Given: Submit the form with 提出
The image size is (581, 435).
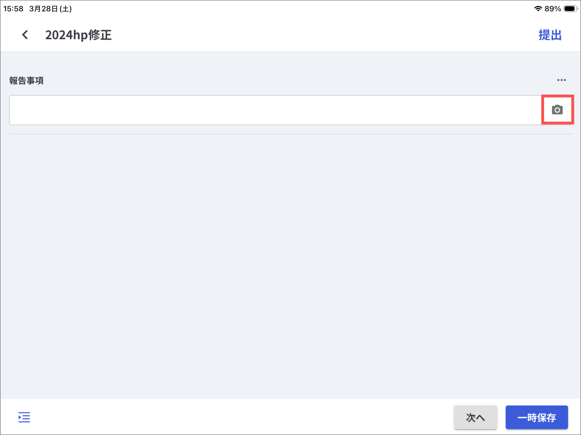Looking at the screenshot, I should pyautogui.click(x=550, y=35).
